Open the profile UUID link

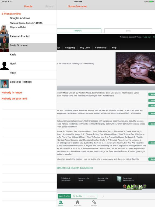(75, 168)
